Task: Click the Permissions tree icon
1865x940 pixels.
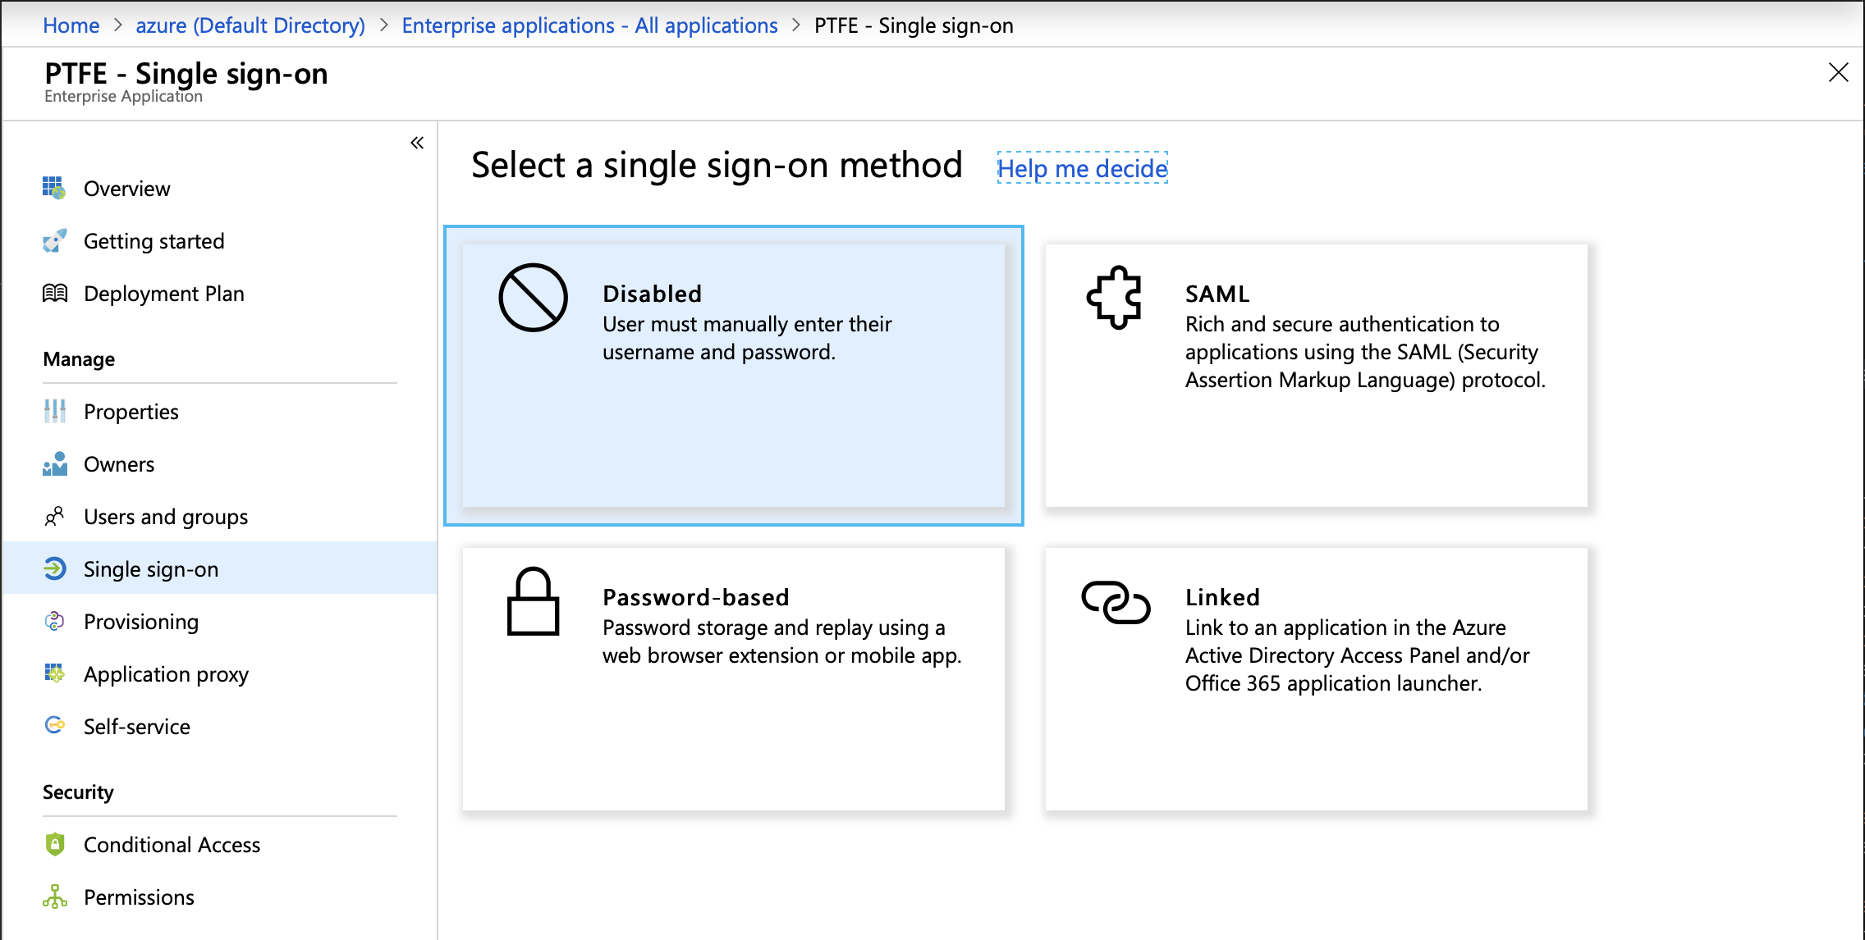Action: coord(54,897)
